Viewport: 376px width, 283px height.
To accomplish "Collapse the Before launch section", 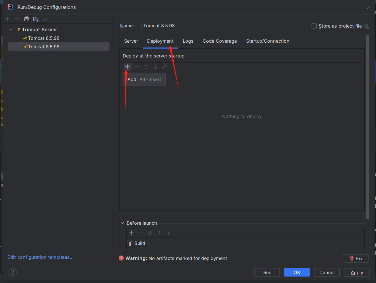I will (x=122, y=223).
